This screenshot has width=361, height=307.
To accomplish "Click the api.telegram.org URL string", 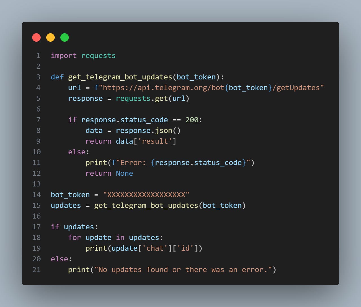I will click(x=209, y=88).
